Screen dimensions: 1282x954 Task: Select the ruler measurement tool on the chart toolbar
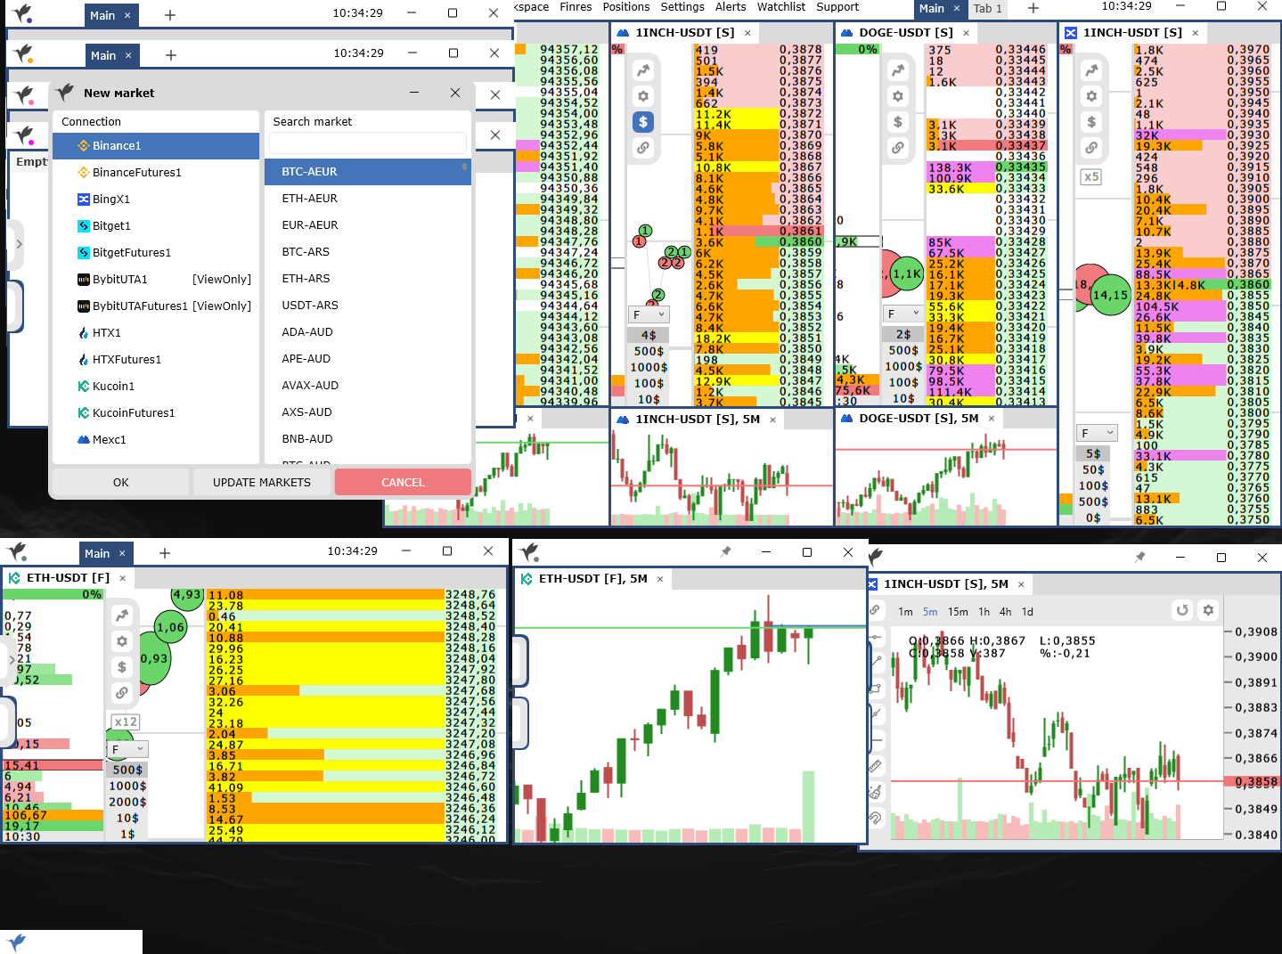pos(875,764)
